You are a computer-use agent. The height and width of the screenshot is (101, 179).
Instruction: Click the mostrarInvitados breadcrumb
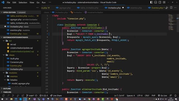click(94, 12)
